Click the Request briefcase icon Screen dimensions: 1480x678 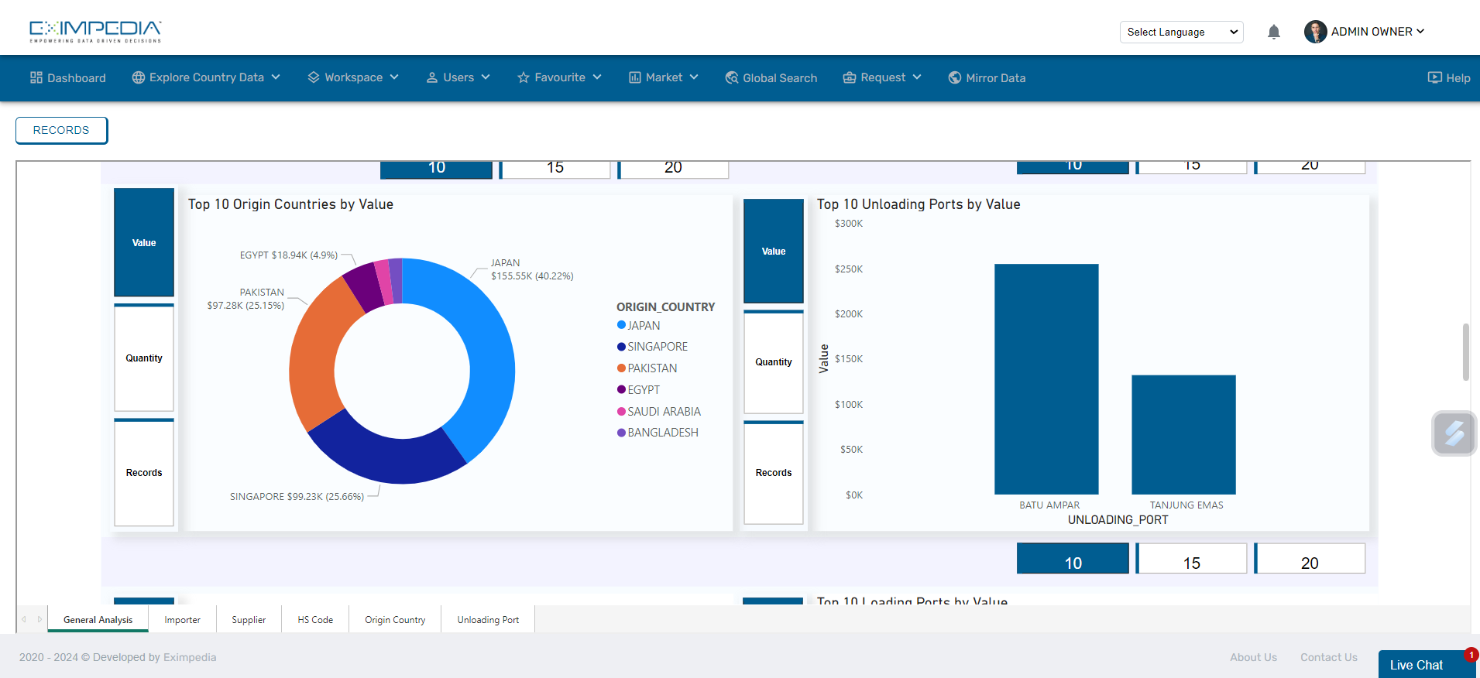(850, 77)
